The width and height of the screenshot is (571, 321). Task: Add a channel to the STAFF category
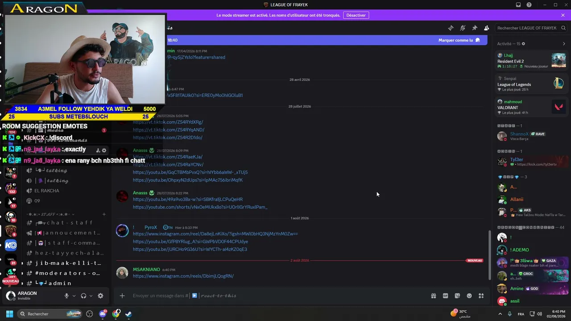(104, 214)
